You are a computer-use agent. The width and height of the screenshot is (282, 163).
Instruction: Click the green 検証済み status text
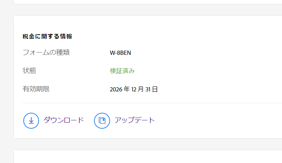point(122,71)
